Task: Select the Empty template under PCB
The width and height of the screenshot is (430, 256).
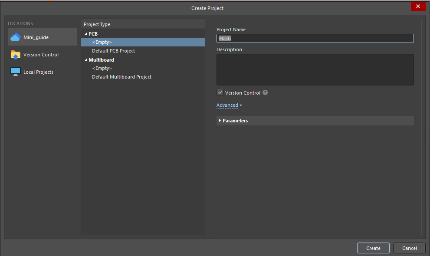Action: [x=102, y=42]
